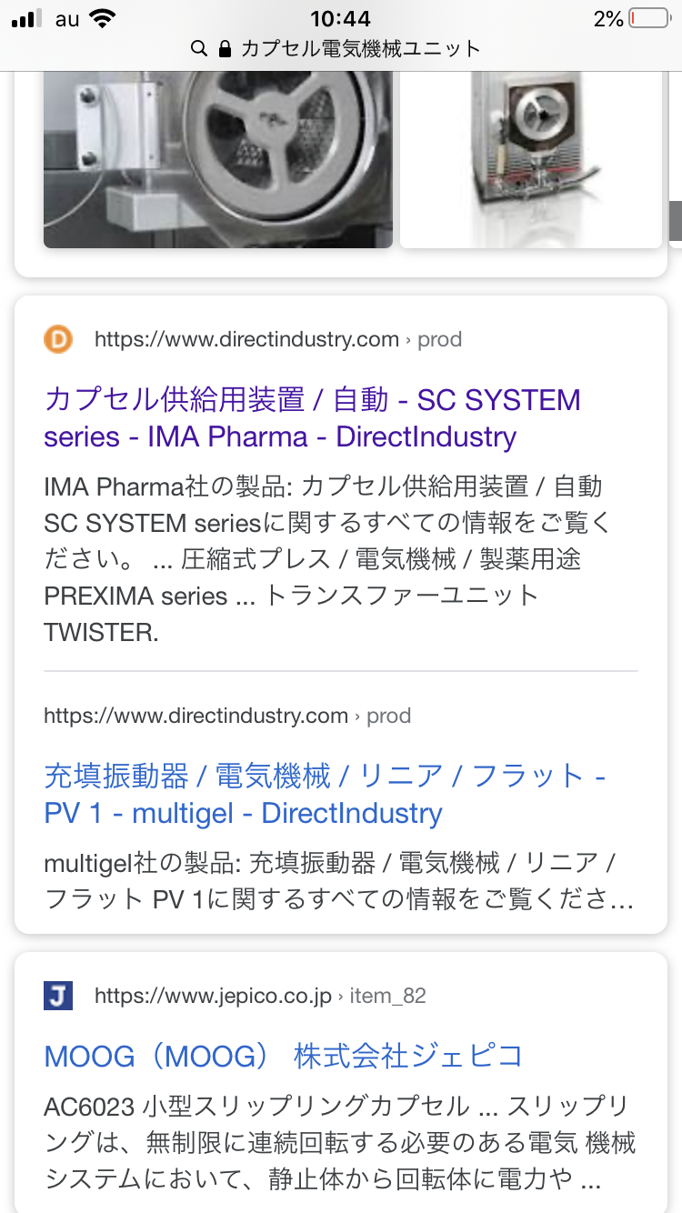Tap the padlock icon in address bar
Screen dimensions: 682x1213
[226, 49]
